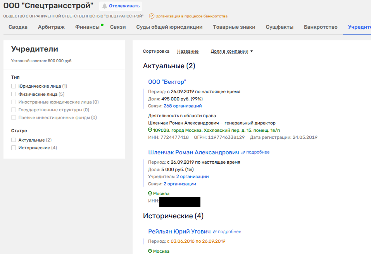Click the bell icon on Отслеживать button
This screenshot has height=254, width=371.
(x=105, y=6)
